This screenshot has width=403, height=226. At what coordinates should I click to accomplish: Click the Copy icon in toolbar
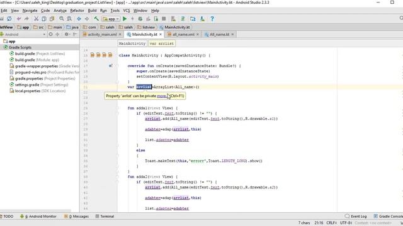tap(44, 19)
